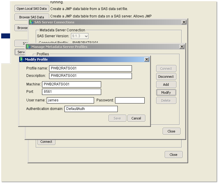Open the SAS Server Version dropdown
218x183 pixels.
pos(80,36)
